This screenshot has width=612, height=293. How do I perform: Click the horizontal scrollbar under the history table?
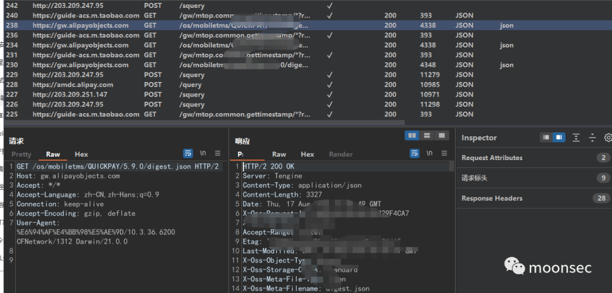pos(205,122)
